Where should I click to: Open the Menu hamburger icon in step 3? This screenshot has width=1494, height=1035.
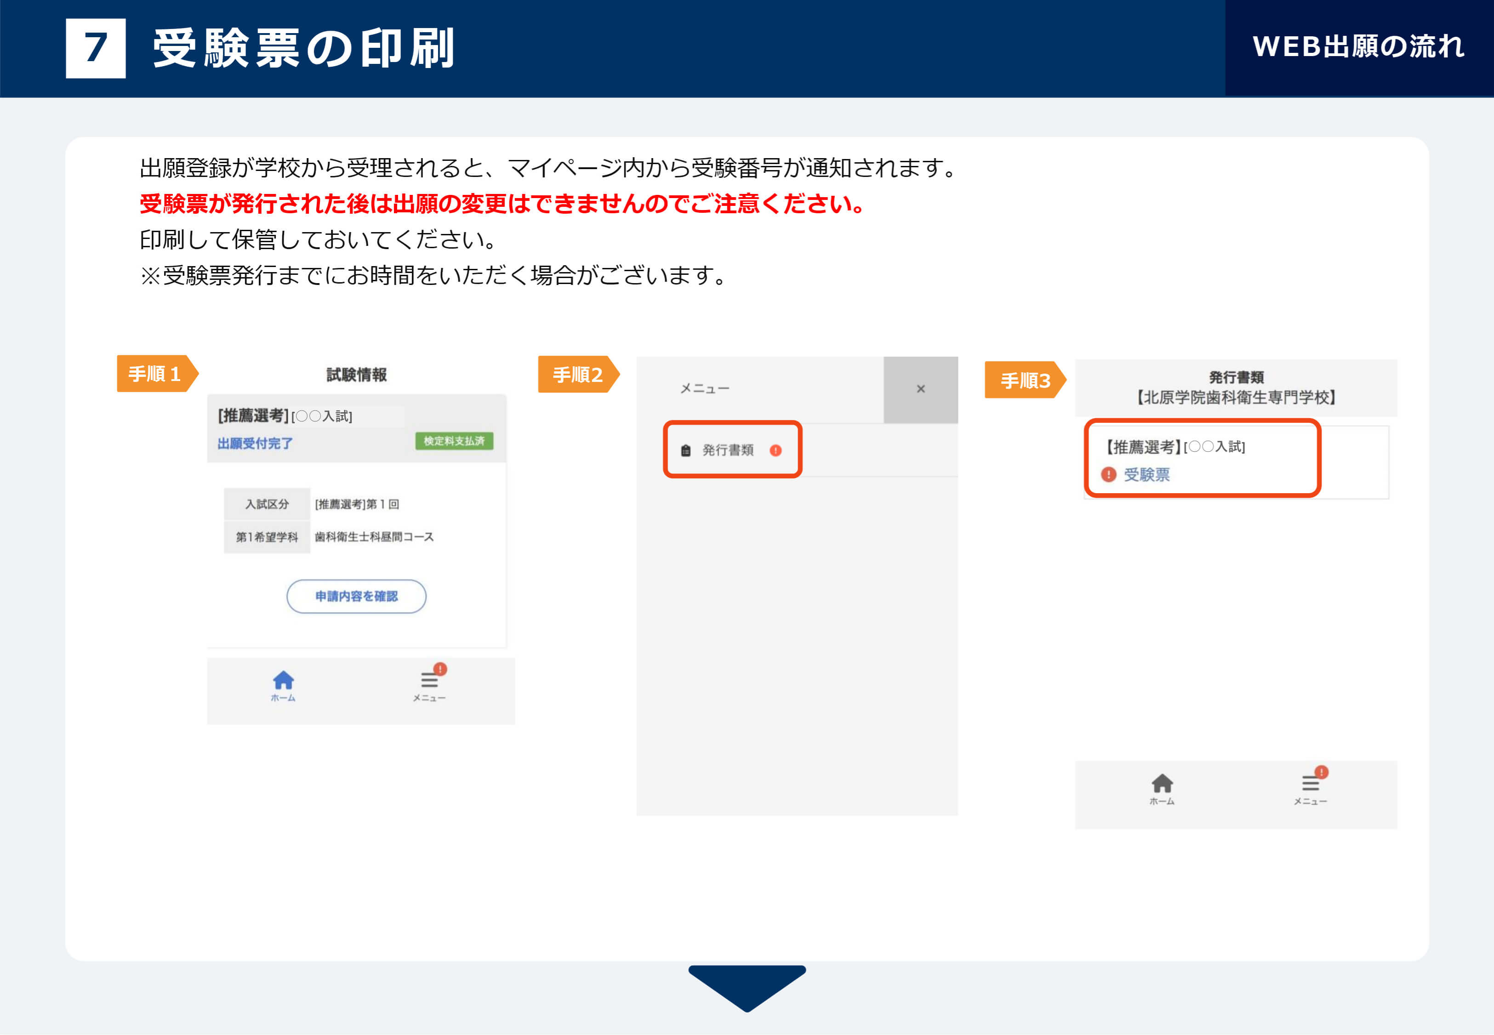1310,784
